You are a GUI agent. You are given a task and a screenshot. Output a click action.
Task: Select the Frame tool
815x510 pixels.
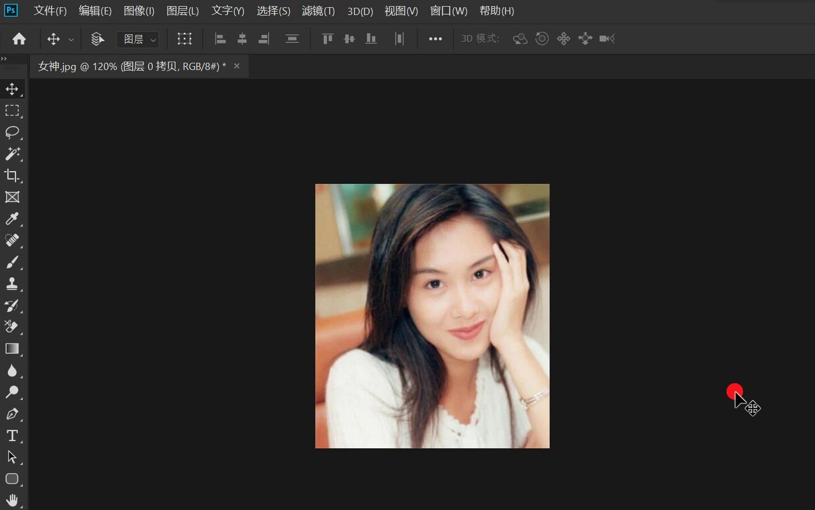tap(12, 197)
